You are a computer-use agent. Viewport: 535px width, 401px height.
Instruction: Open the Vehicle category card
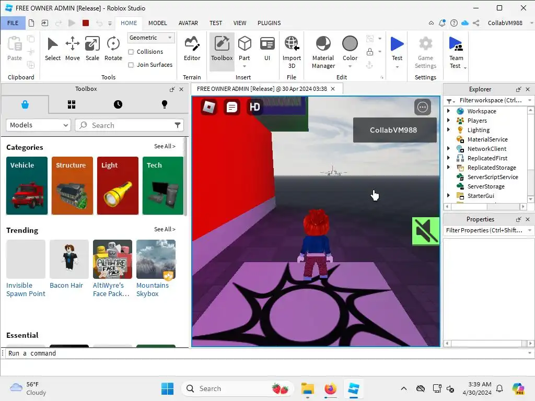[x=27, y=185]
